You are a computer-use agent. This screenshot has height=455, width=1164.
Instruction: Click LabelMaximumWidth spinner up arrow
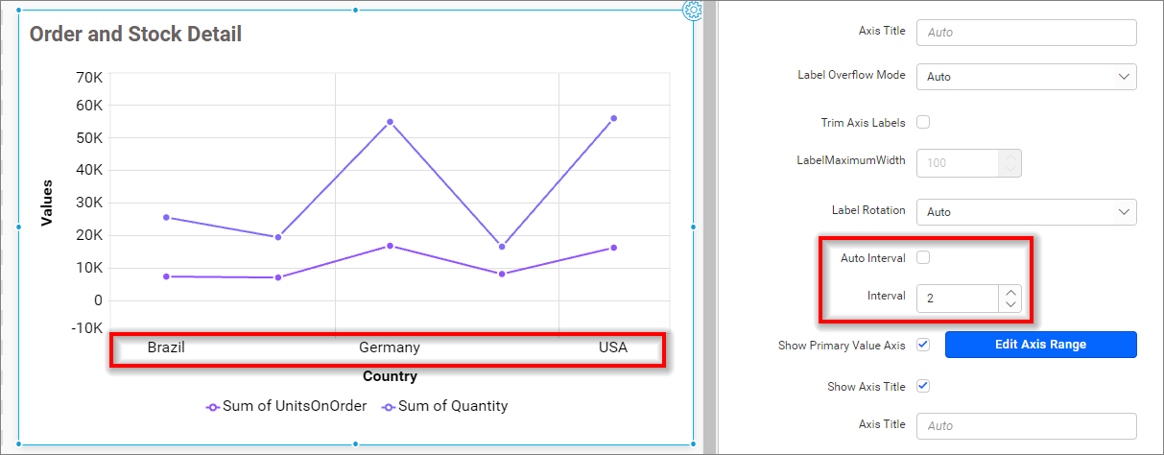click(x=1010, y=156)
